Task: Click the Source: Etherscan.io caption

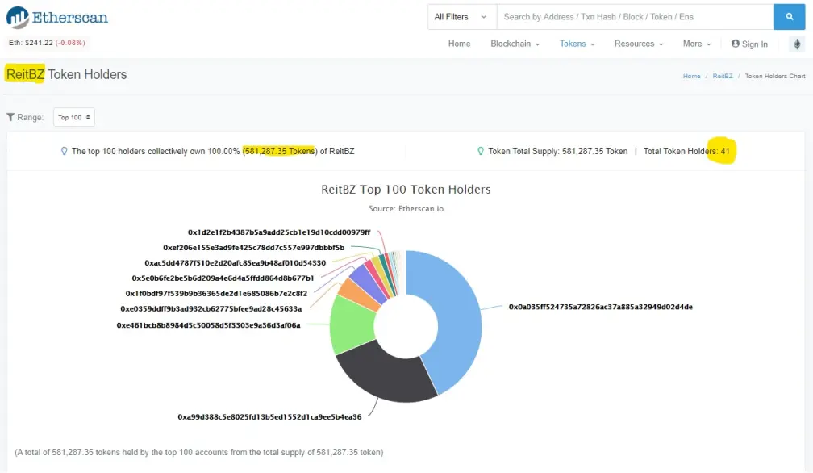Action: pos(406,208)
